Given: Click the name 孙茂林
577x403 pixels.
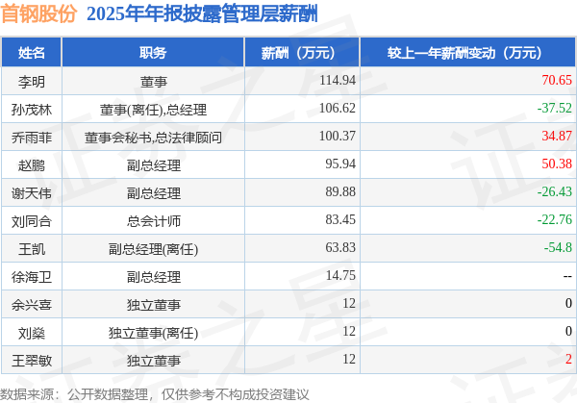Looking at the screenshot, I should (32, 110).
